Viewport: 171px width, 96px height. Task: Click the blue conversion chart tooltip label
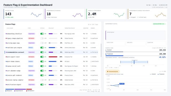click(122, 84)
